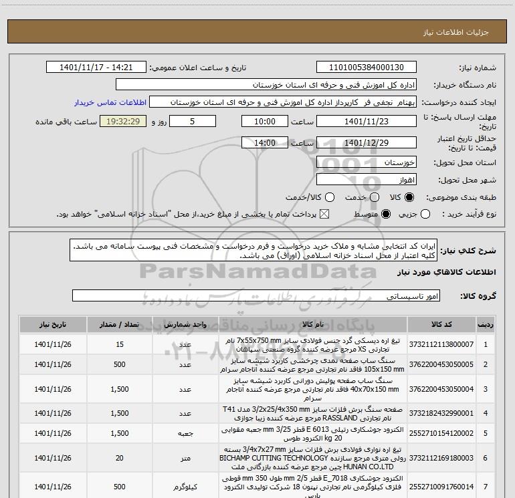Toggle the اسناد خزانه اسلامی payment checkbox
Screen dimensions: 515x498
(324, 215)
